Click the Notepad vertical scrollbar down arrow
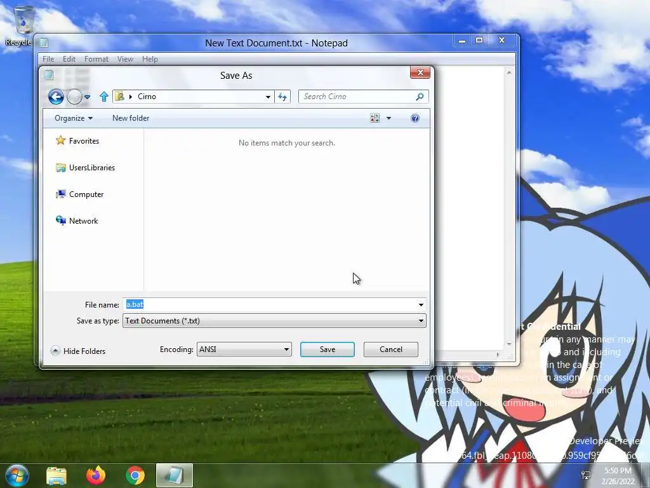650x488 pixels. coord(508,344)
